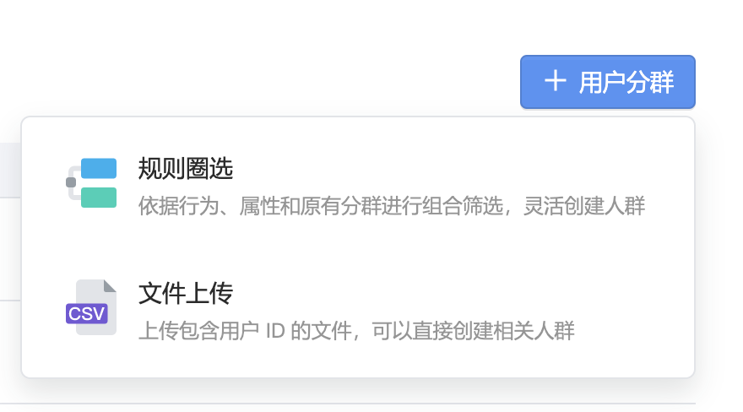Click the gray table header strip at left edge

[x=10, y=170]
